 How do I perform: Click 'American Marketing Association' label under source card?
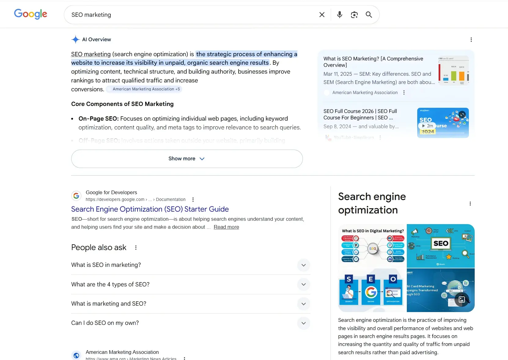pos(365,93)
